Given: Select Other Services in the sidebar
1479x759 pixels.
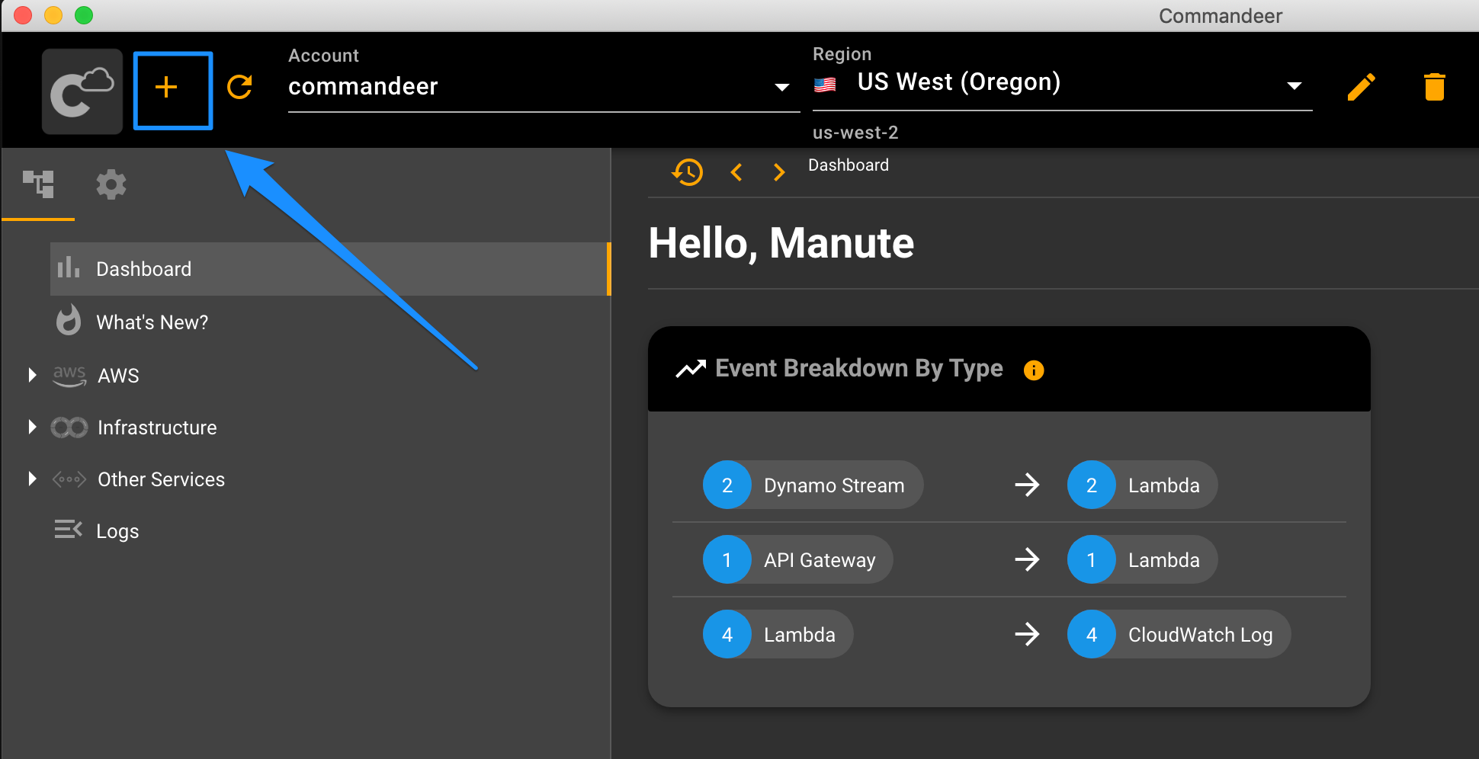Looking at the screenshot, I should click(x=161, y=479).
